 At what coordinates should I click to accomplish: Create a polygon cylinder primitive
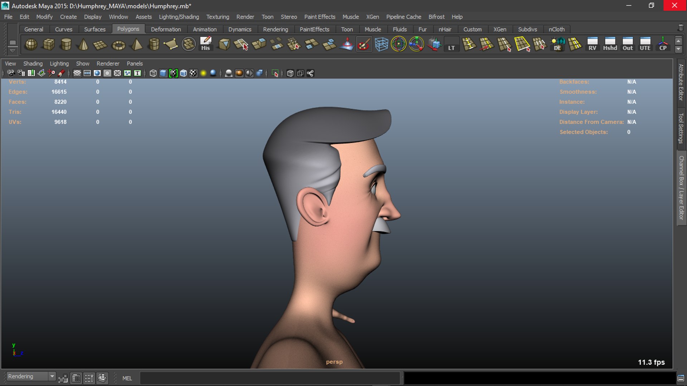click(66, 44)
